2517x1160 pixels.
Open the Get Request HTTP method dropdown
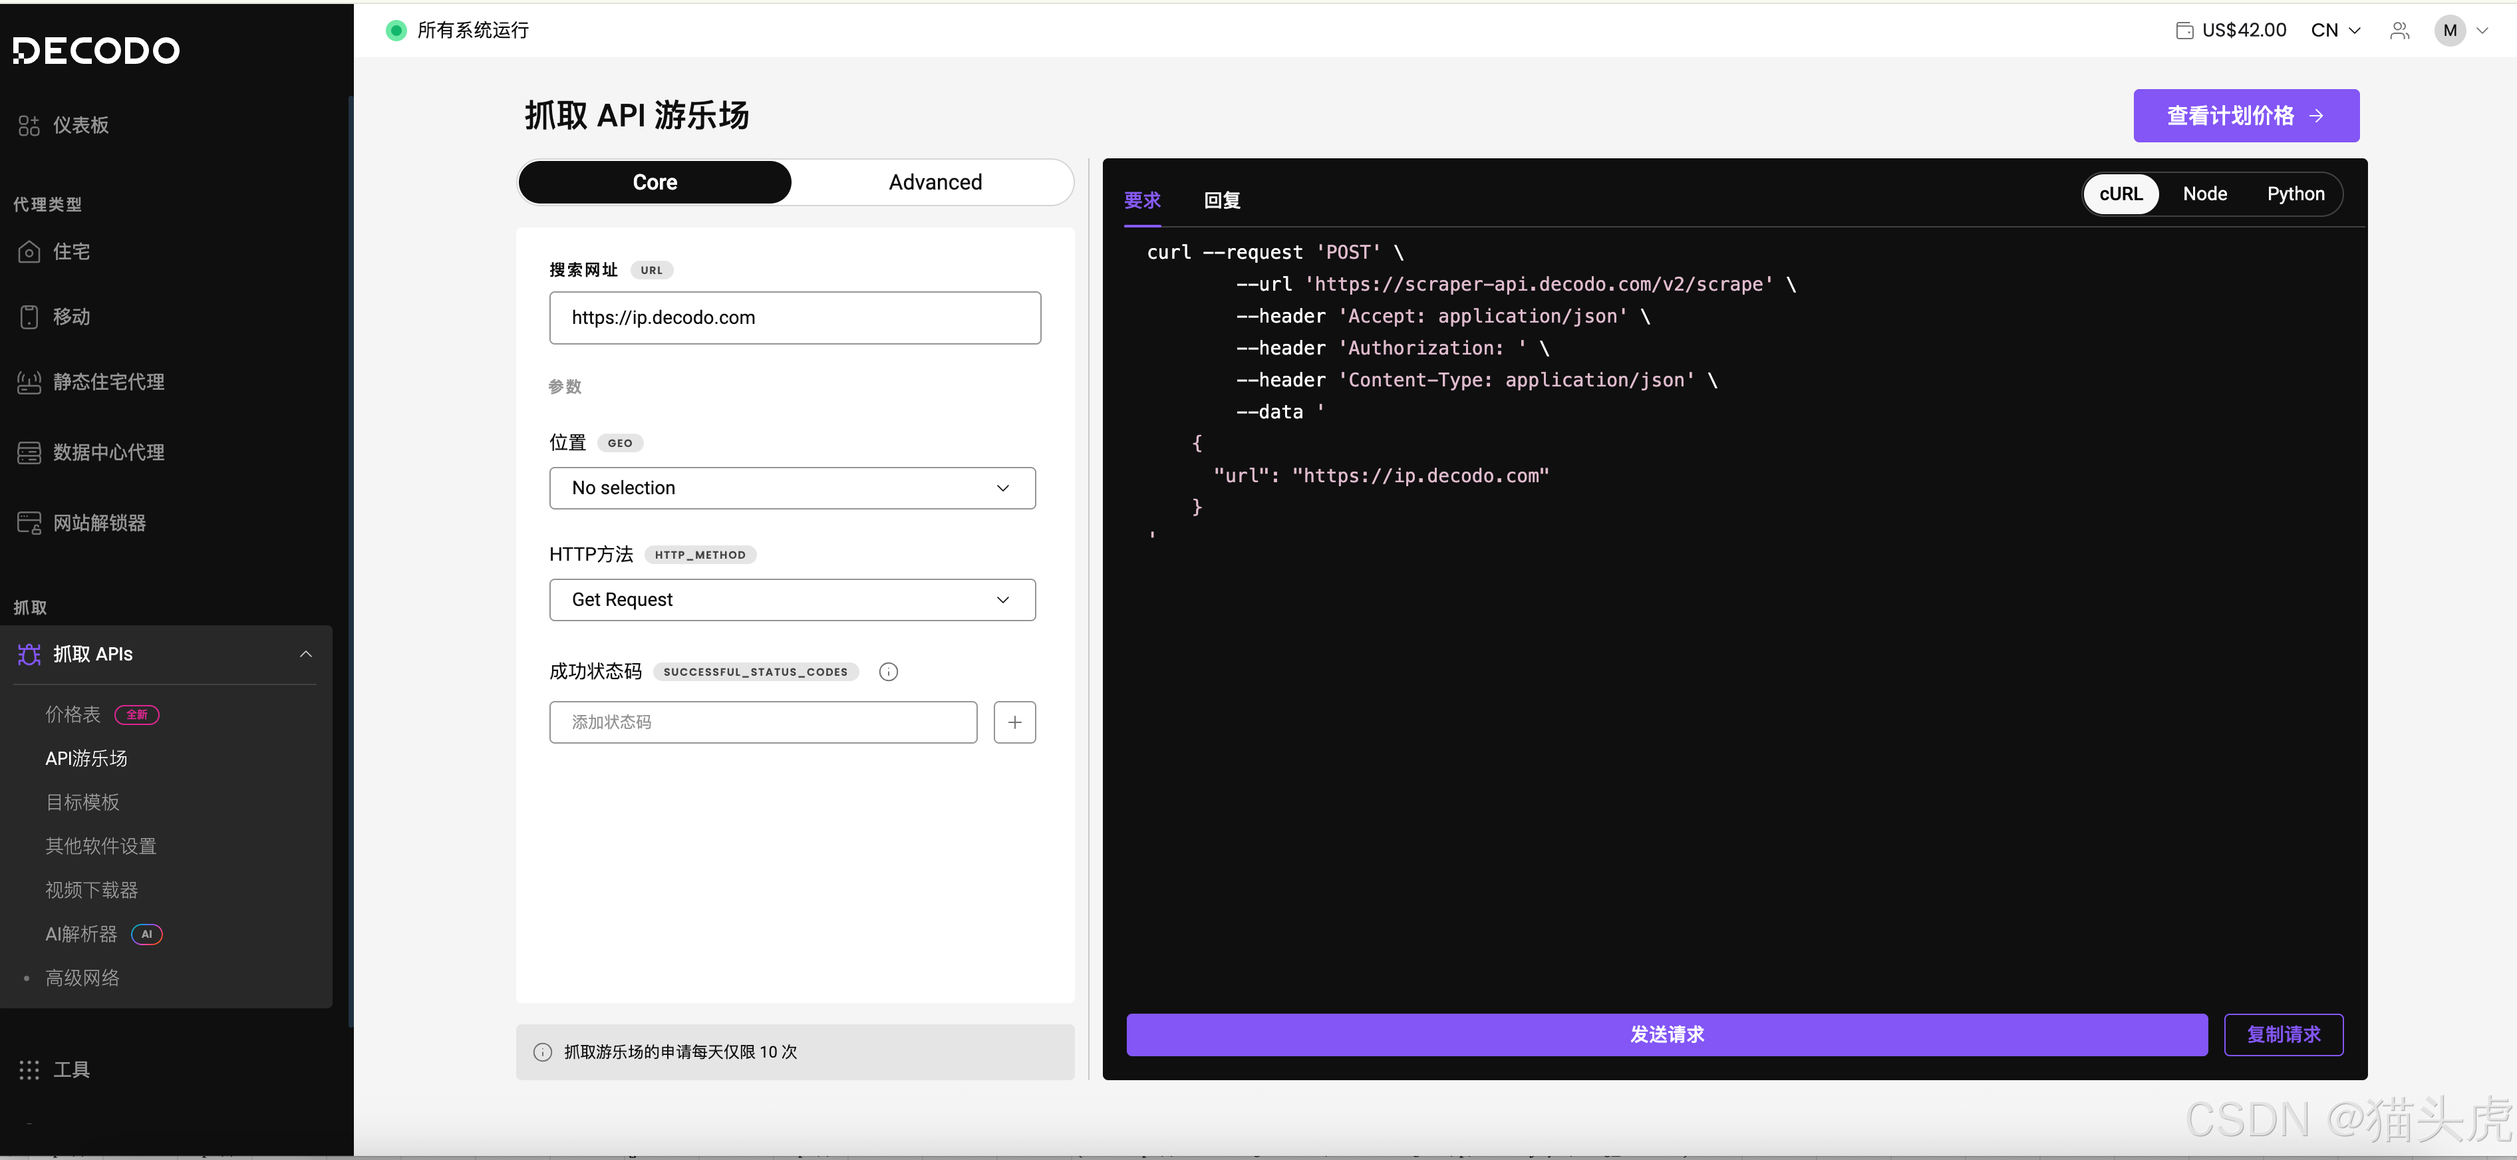click(792, 599)
